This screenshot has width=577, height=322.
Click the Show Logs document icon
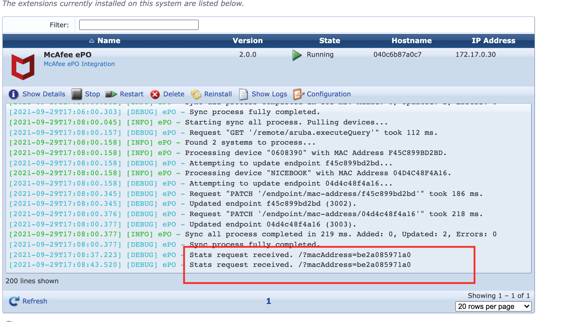click(x=243, y=94)
